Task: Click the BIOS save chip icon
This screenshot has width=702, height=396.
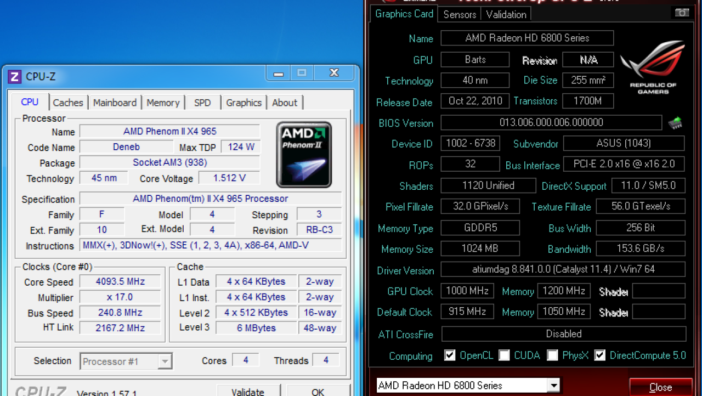Action: 675,123
